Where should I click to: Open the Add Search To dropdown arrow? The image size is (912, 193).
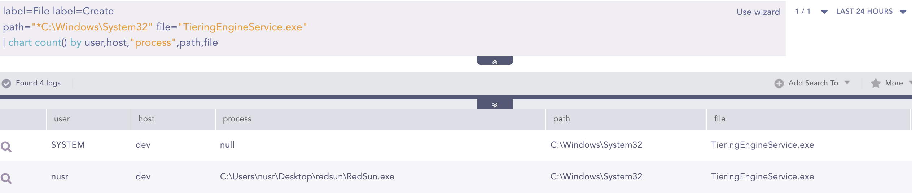847,83
